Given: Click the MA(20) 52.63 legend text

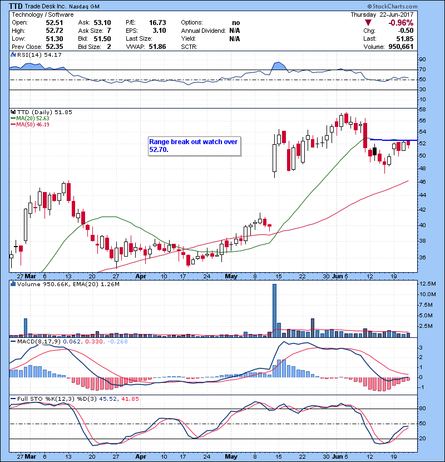Looking at the screenshot, I should [33, 119].
